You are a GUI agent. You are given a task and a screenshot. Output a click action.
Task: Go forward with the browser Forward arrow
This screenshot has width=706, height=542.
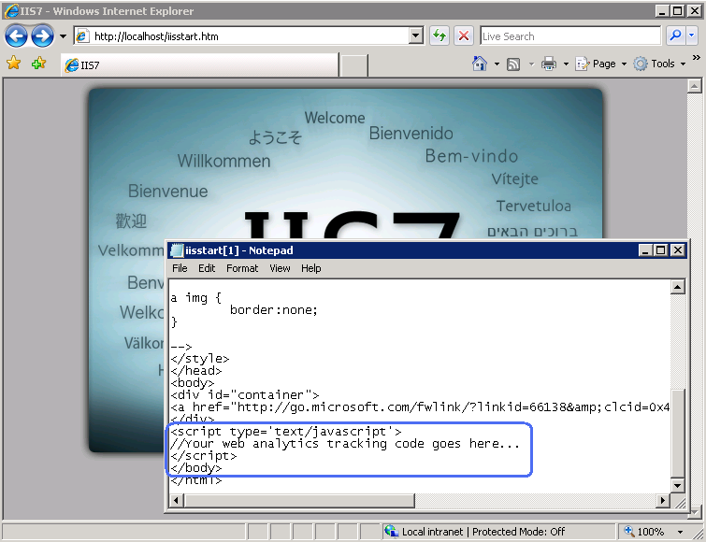pyautogui.click(x=42, y=36)
